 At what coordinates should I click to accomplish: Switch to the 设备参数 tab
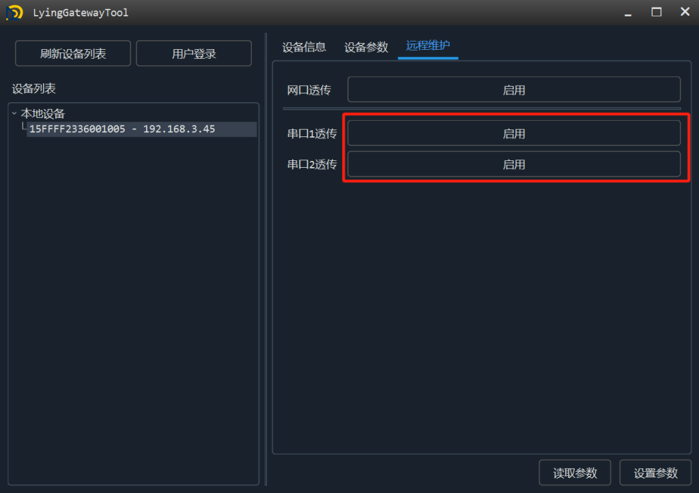pyautogui.click(x=366, y=47)
